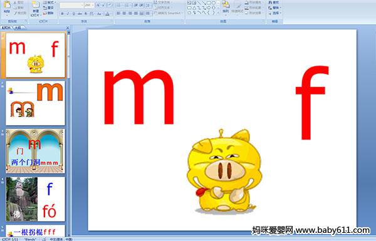The image size is (376, 241).
Task: Pick the oval shape in shapes gallery
Action: point(214,3)
